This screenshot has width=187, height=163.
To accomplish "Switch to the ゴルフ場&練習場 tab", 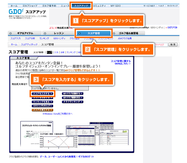I will click(128, 33).
